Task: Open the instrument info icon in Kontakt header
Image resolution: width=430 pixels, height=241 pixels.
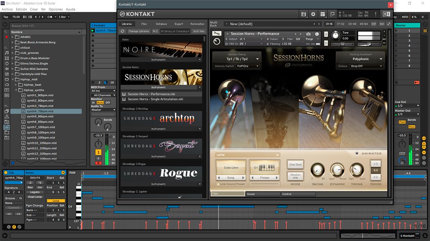Action: pyautogui.click(x=317, y=34)
